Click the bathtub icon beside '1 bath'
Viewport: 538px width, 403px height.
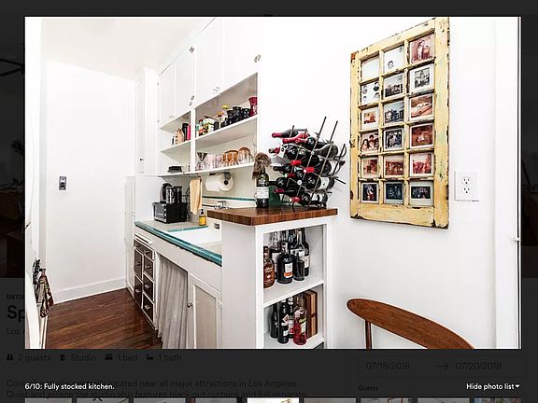pos(150,357)
